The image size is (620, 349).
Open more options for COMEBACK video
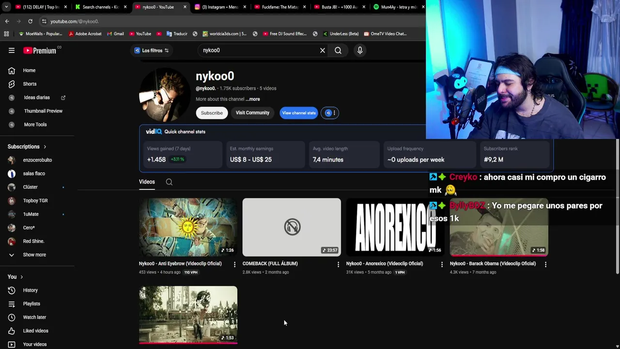[338, 265]
